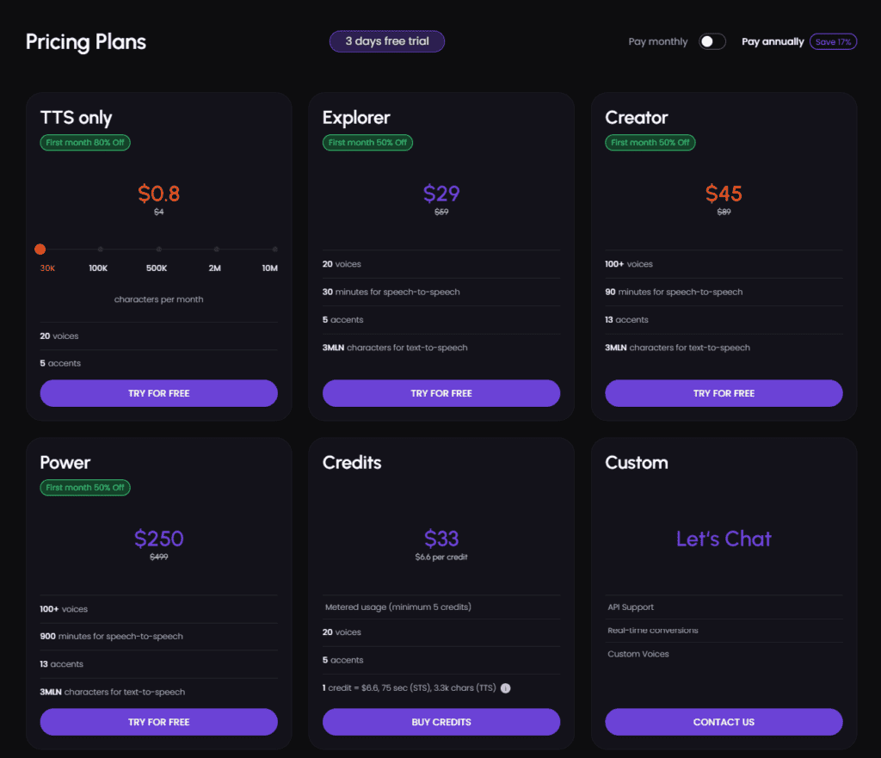Buy credits on the Credits plan
This screenshot has width=881, height=758.
pos(440,722)
